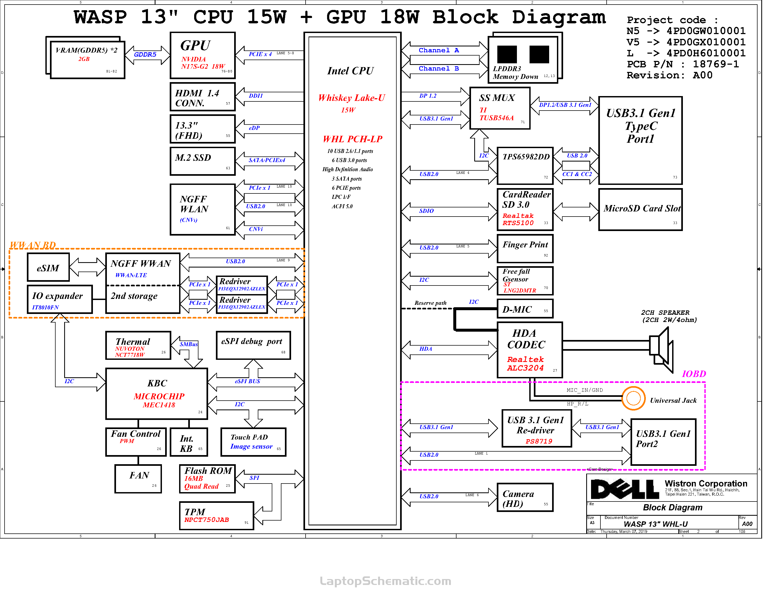This screenshot has width=768, height=593.
Task: Click the USB3.1 Gen1 TypeC Port1 block
Action: pos(641,141)
